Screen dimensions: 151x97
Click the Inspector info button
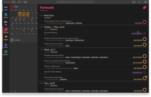pyautogui.click(x=145, y=2)
